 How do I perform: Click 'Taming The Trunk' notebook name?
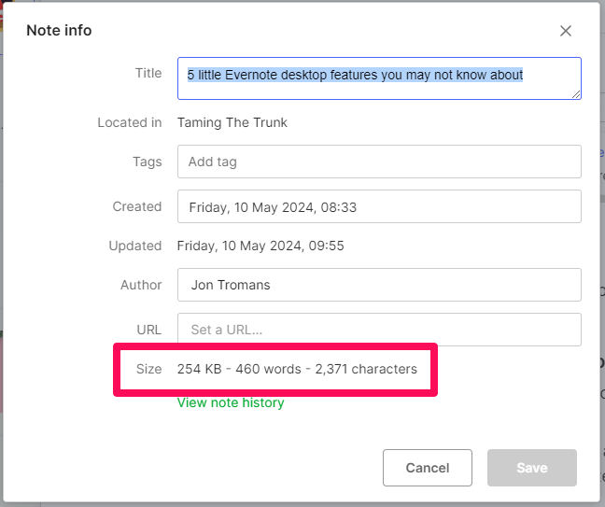(232, 122)
